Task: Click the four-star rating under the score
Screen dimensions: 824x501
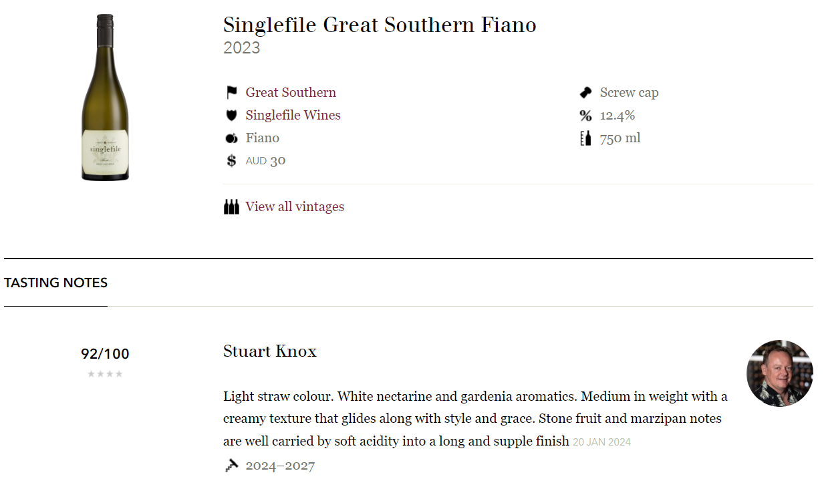Action: [105, 374]
